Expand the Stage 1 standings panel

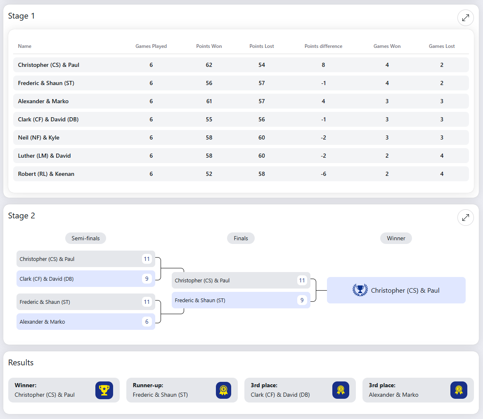(x=465, y=18)
